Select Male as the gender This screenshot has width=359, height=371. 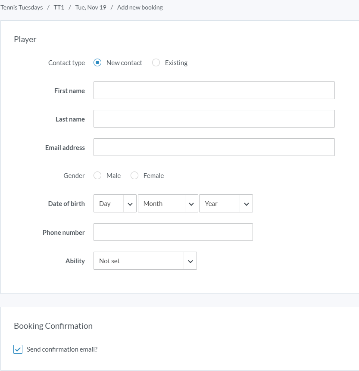97,176
